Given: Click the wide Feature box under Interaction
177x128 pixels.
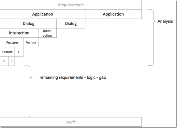Looking at the screenshot, I should (x=12, y=42).
